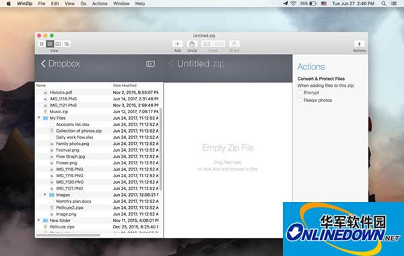Click back arrow beside Untitled.zip
This screenshot has height=256, width=404.
pyautogui.click(x=170, y=64)
